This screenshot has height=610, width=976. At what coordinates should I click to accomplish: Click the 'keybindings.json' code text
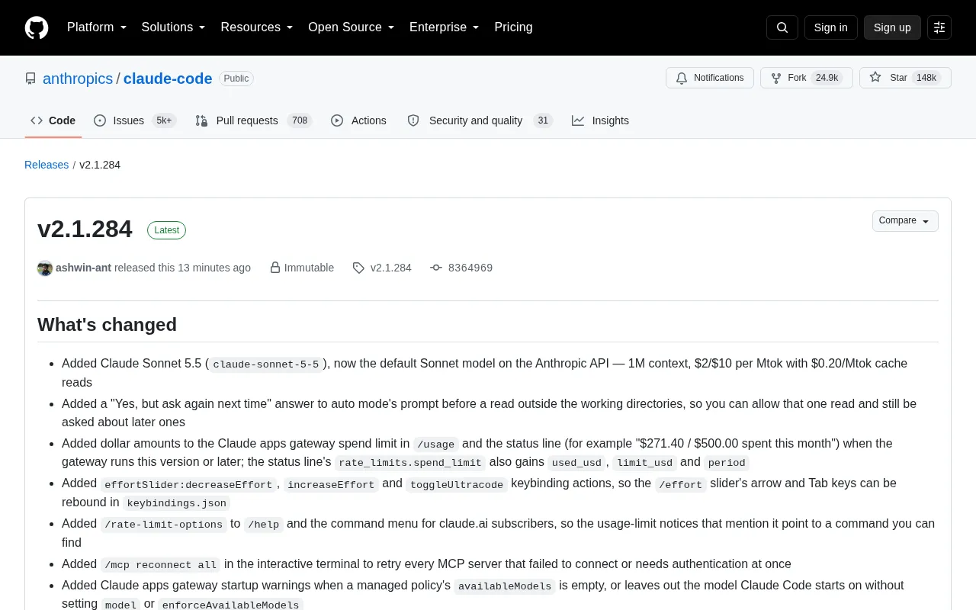177,503
